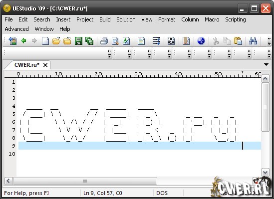Click the Find binoculars icon

(x=253, y=41)
